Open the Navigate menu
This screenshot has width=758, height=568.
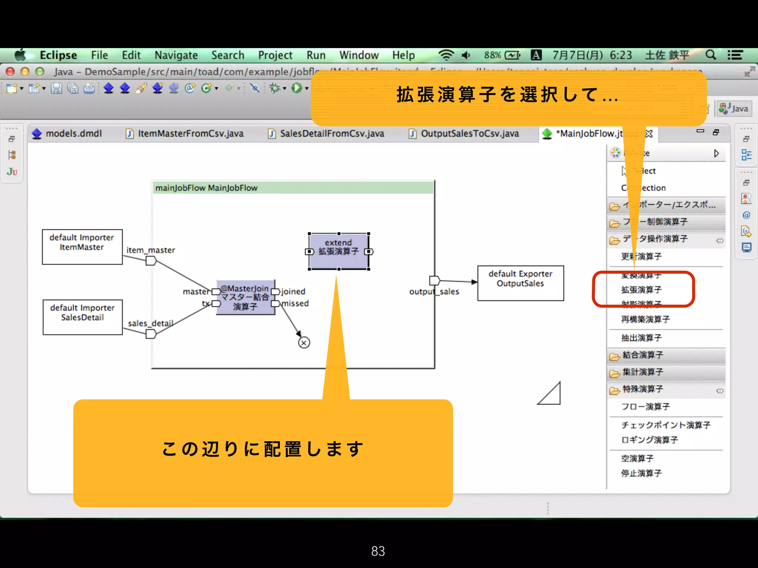pos(176,55)
